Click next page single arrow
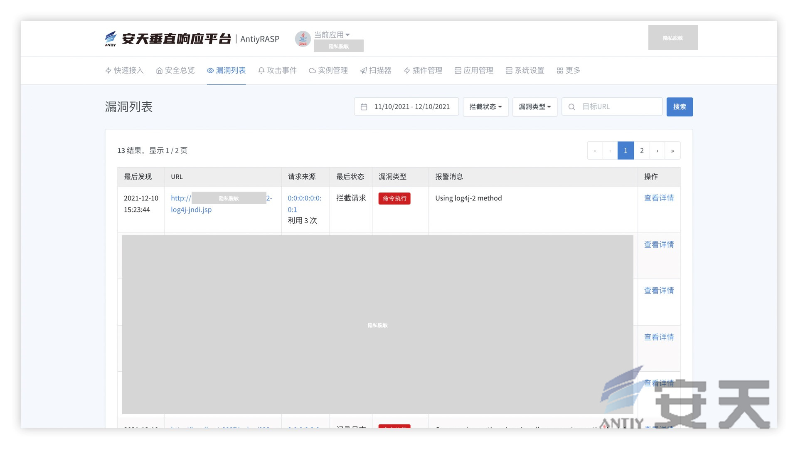Image resolution: width=798 pixels, height=449 pixels. 657,150
